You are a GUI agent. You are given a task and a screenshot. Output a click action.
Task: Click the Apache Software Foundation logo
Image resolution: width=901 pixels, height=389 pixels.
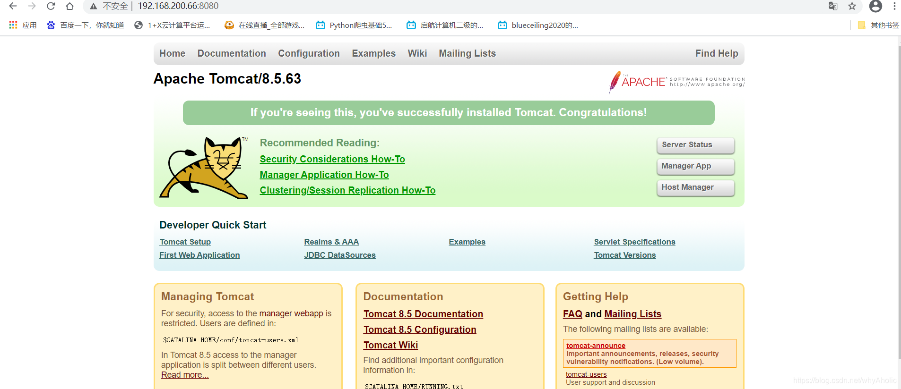pyautogui.click(x=676, y=82)
